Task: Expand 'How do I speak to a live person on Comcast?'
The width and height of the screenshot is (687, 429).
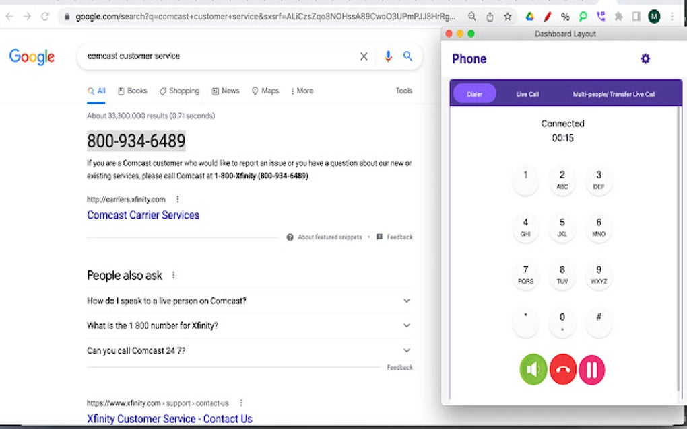Action: pyautogui.click(x=406, y=301)
